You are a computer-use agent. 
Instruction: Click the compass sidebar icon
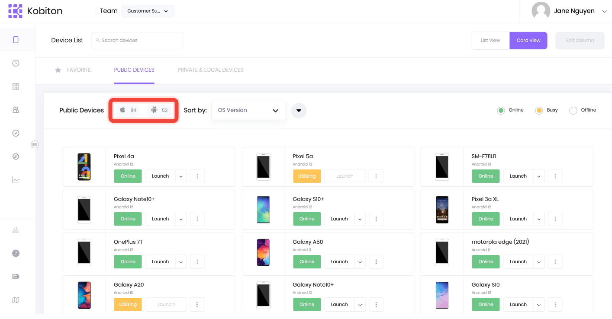[x=16, y=156]
